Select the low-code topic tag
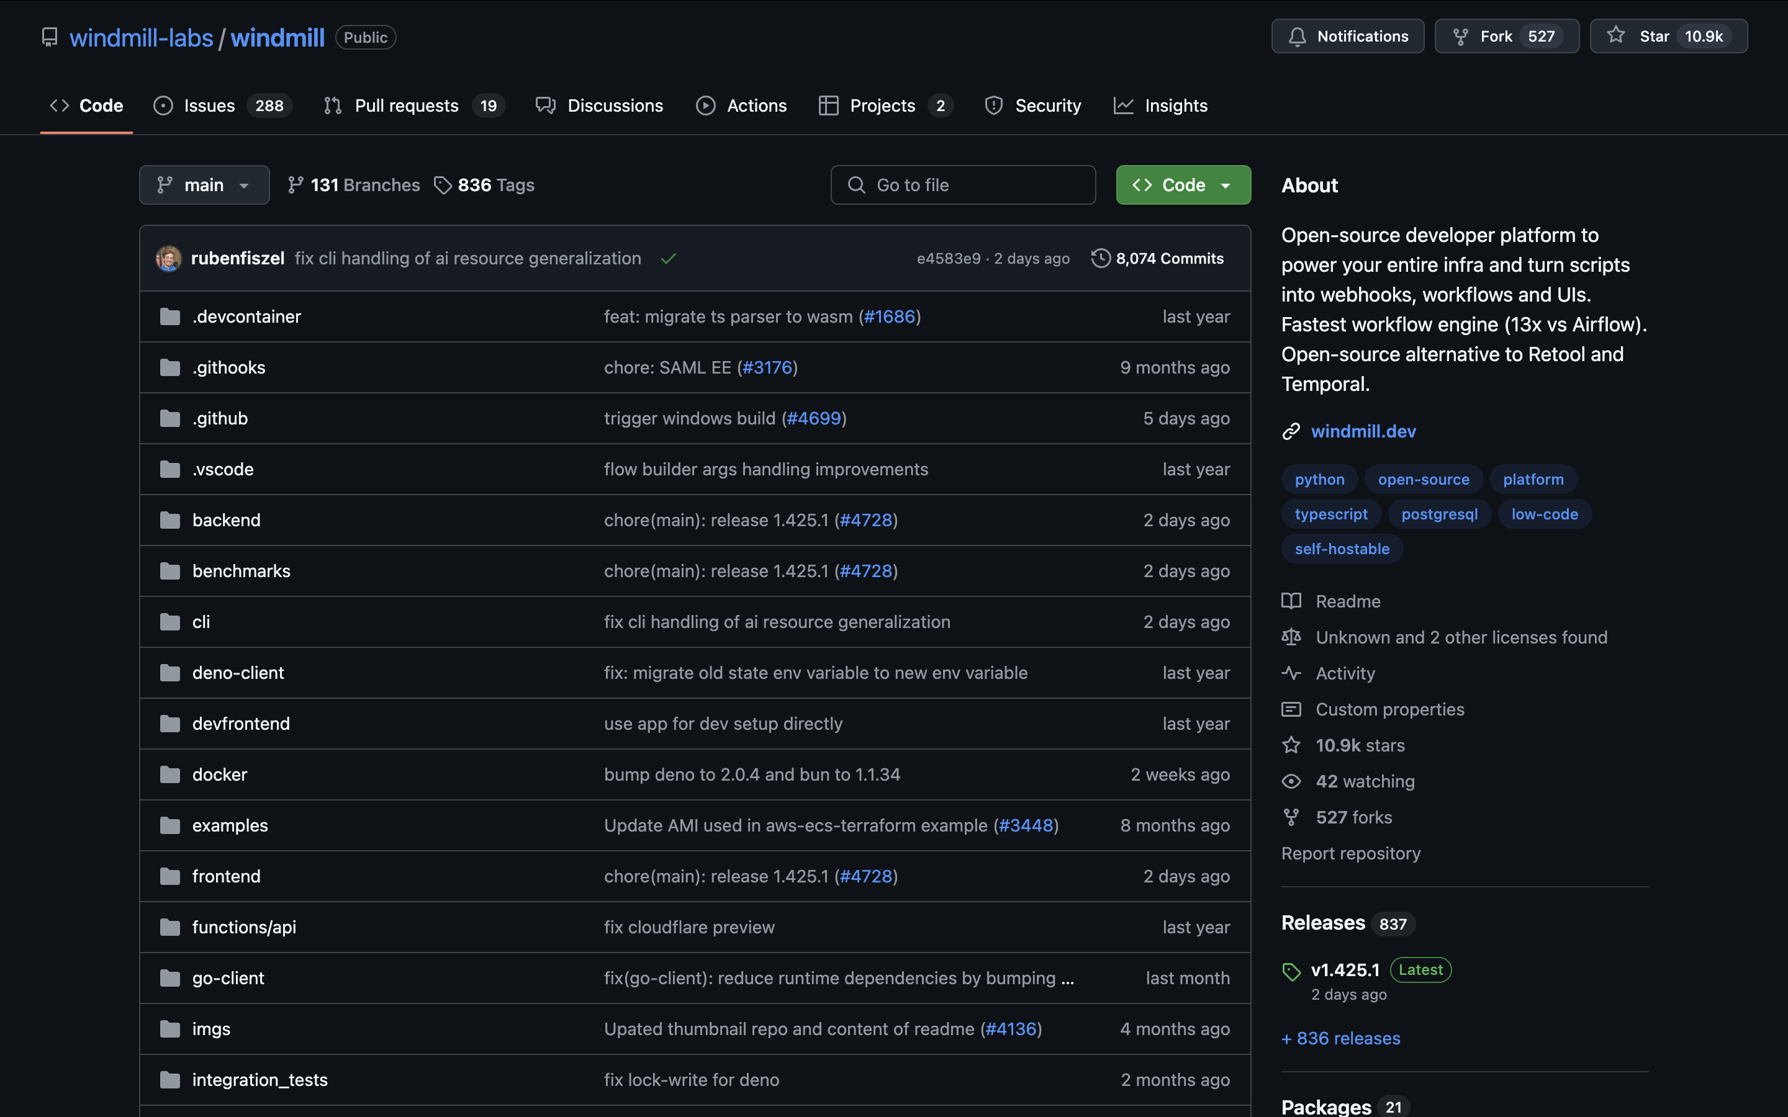Image resolution: width=1788 pixels, height=1117 pixels. (x=1544, y=514)
